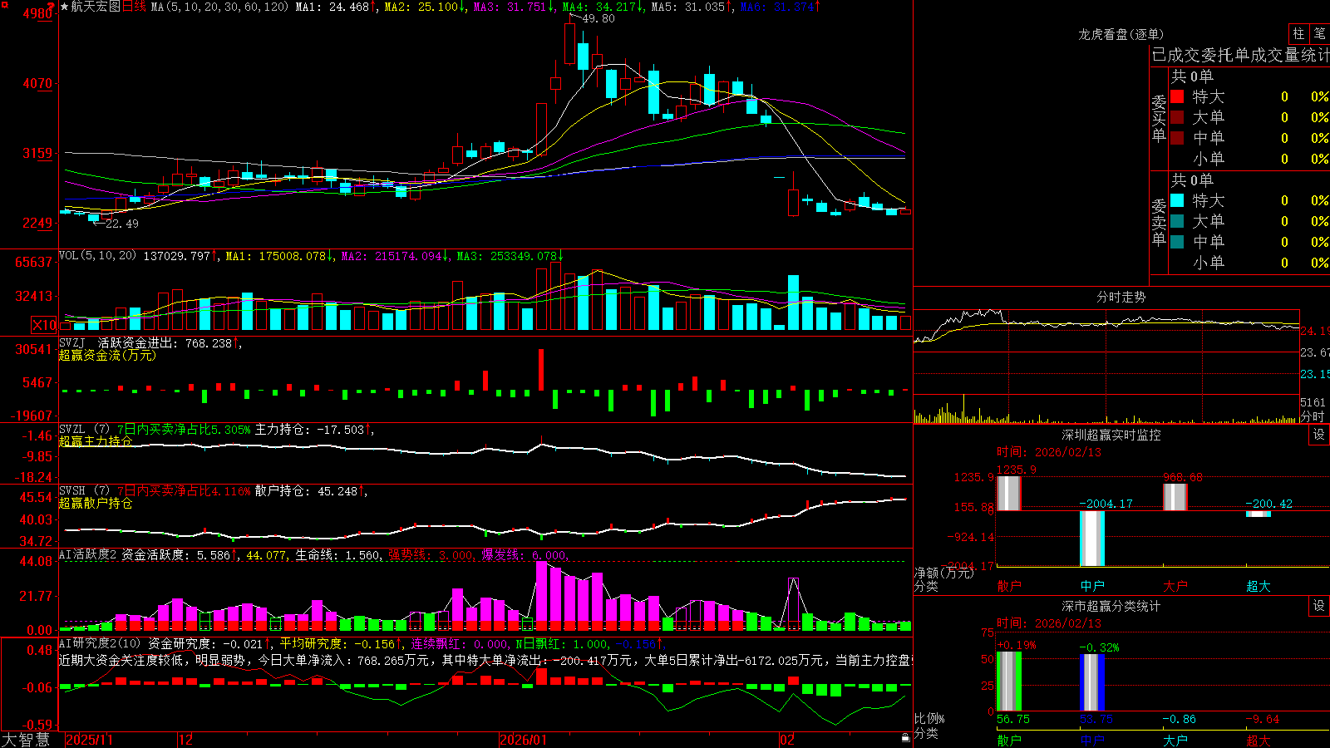This screenshot has height=748, width=1330.
Task: Click the 航天宏图 stock name
Action: coord(96,7)
